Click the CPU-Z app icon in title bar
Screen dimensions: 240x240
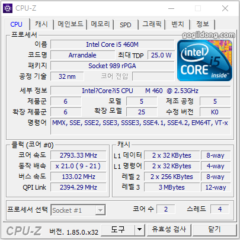point(8,8)
